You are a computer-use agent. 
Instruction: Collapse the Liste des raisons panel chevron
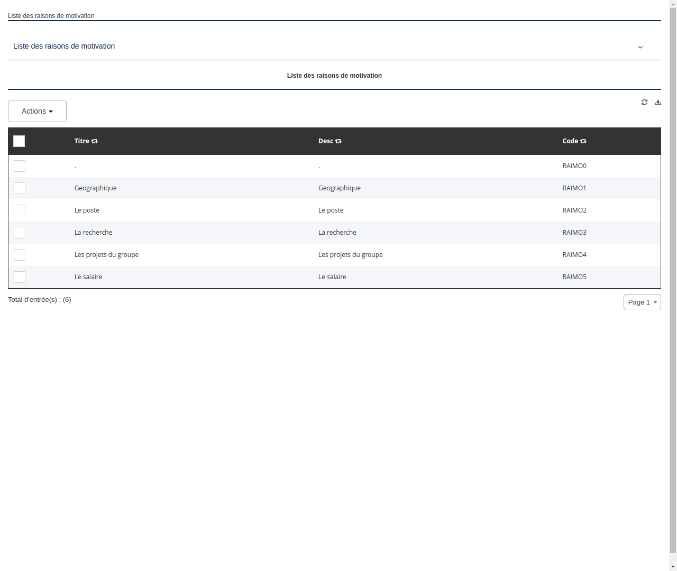[640, 47]
